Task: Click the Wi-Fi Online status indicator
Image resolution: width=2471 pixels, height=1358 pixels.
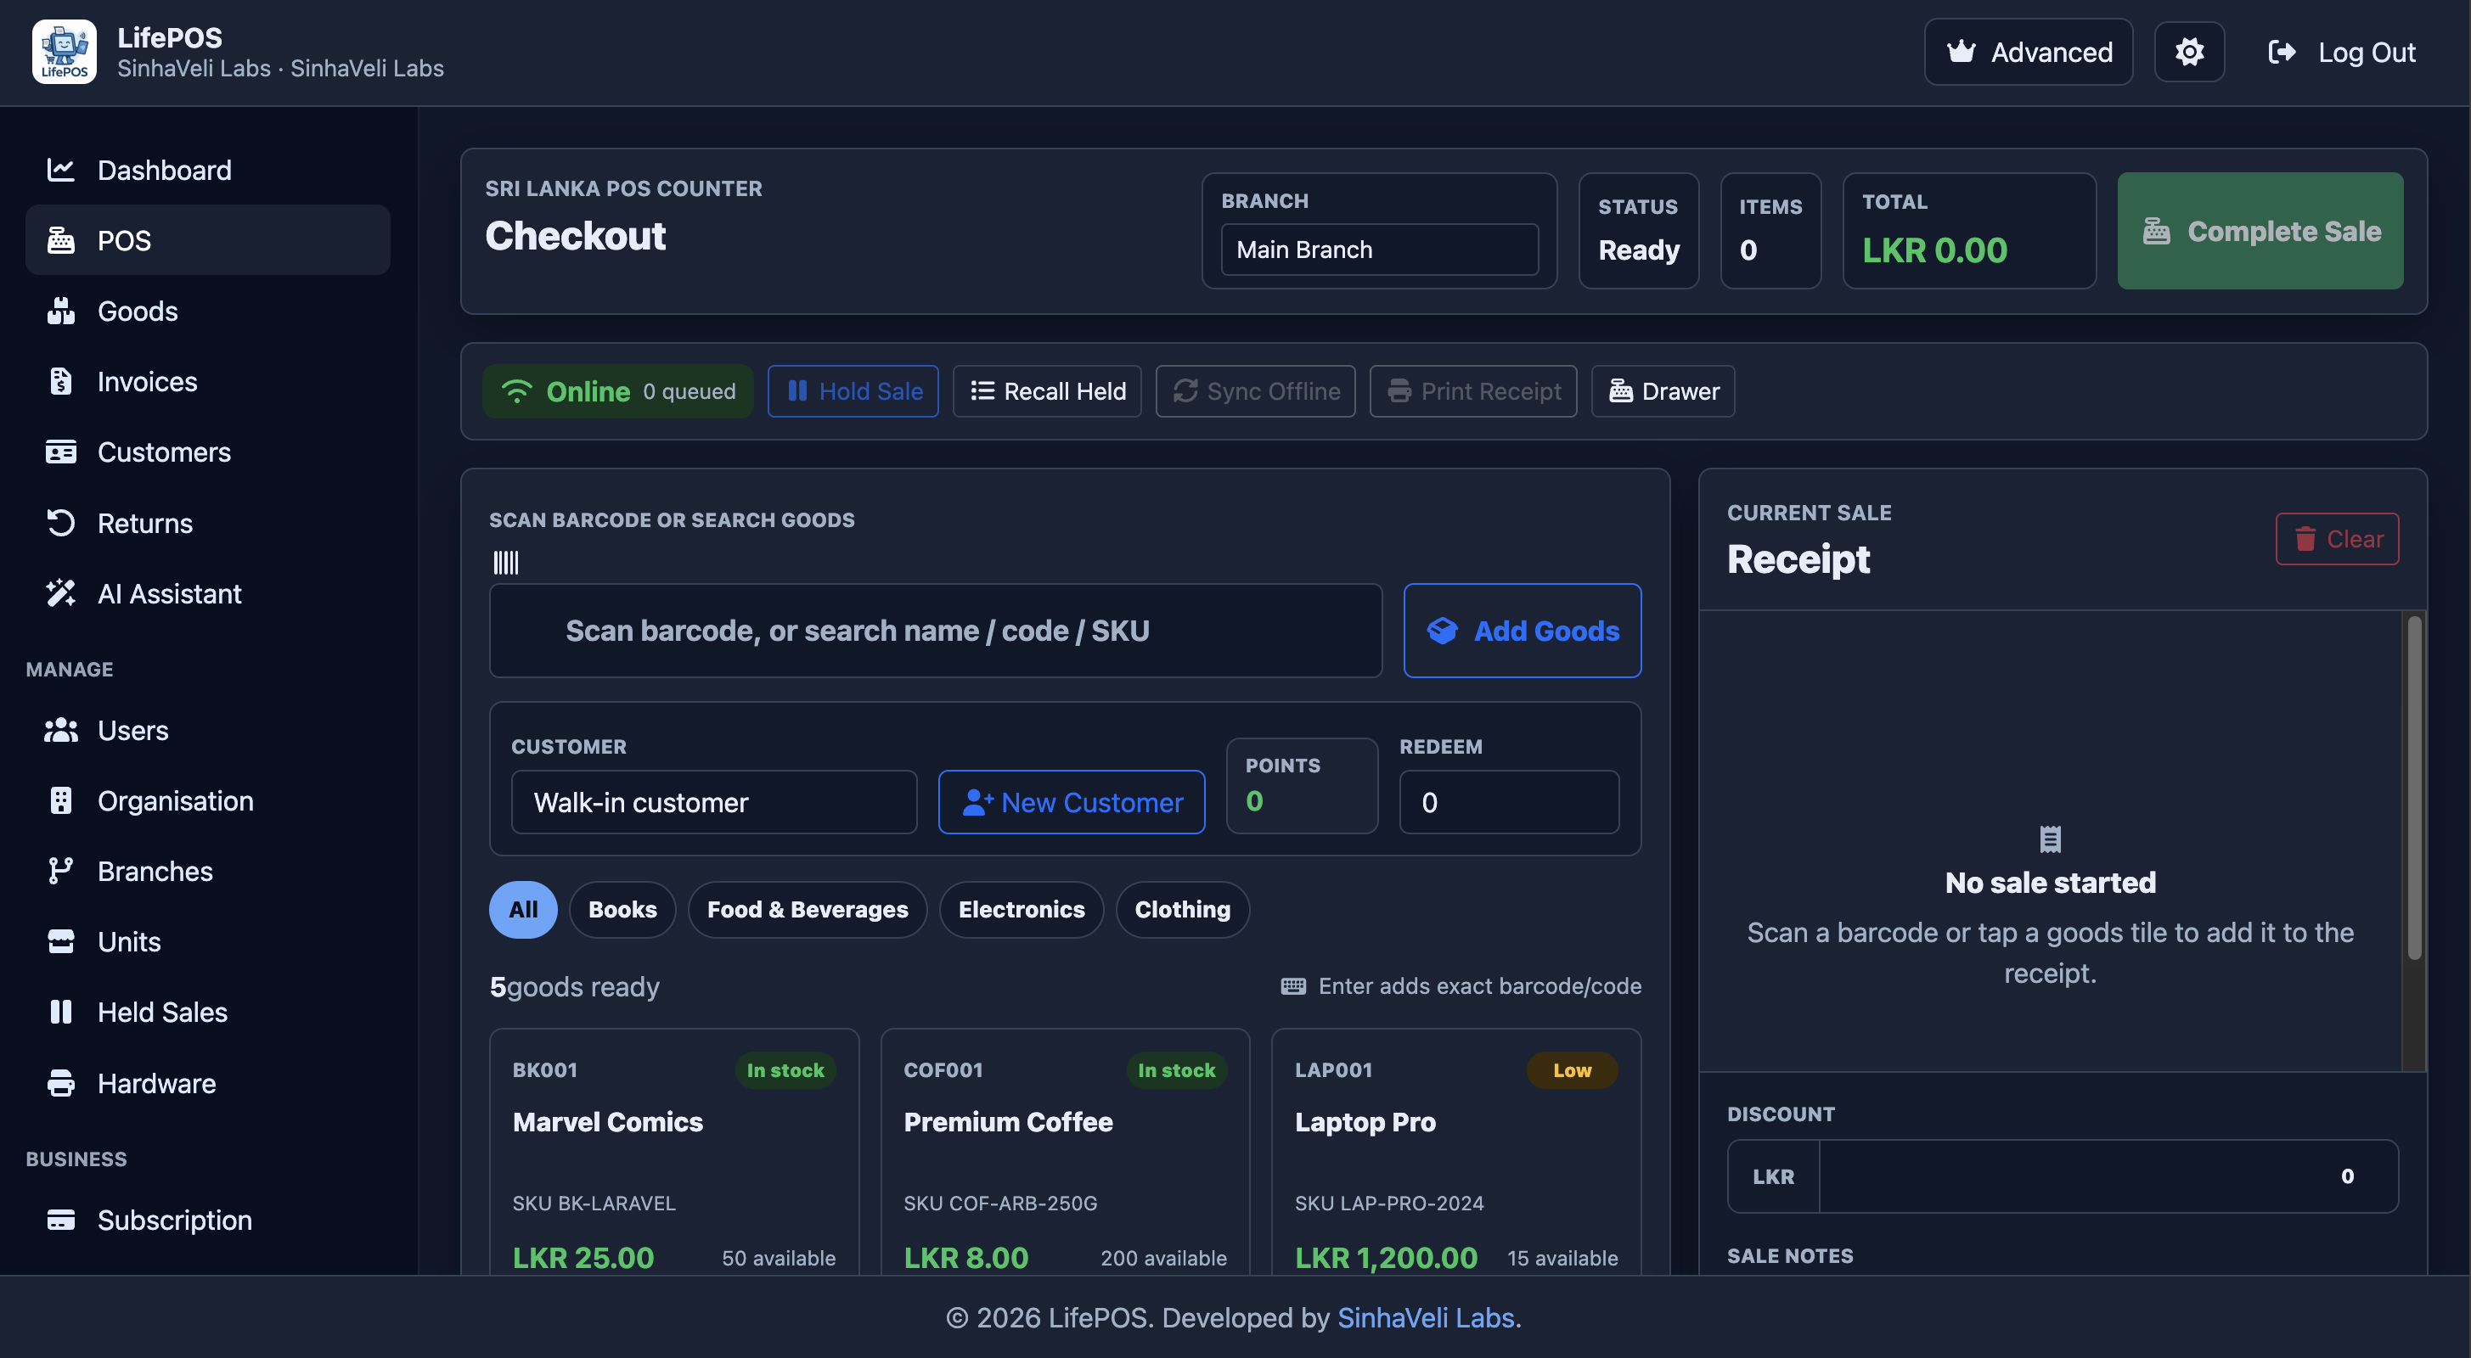Action: [616, 391]
